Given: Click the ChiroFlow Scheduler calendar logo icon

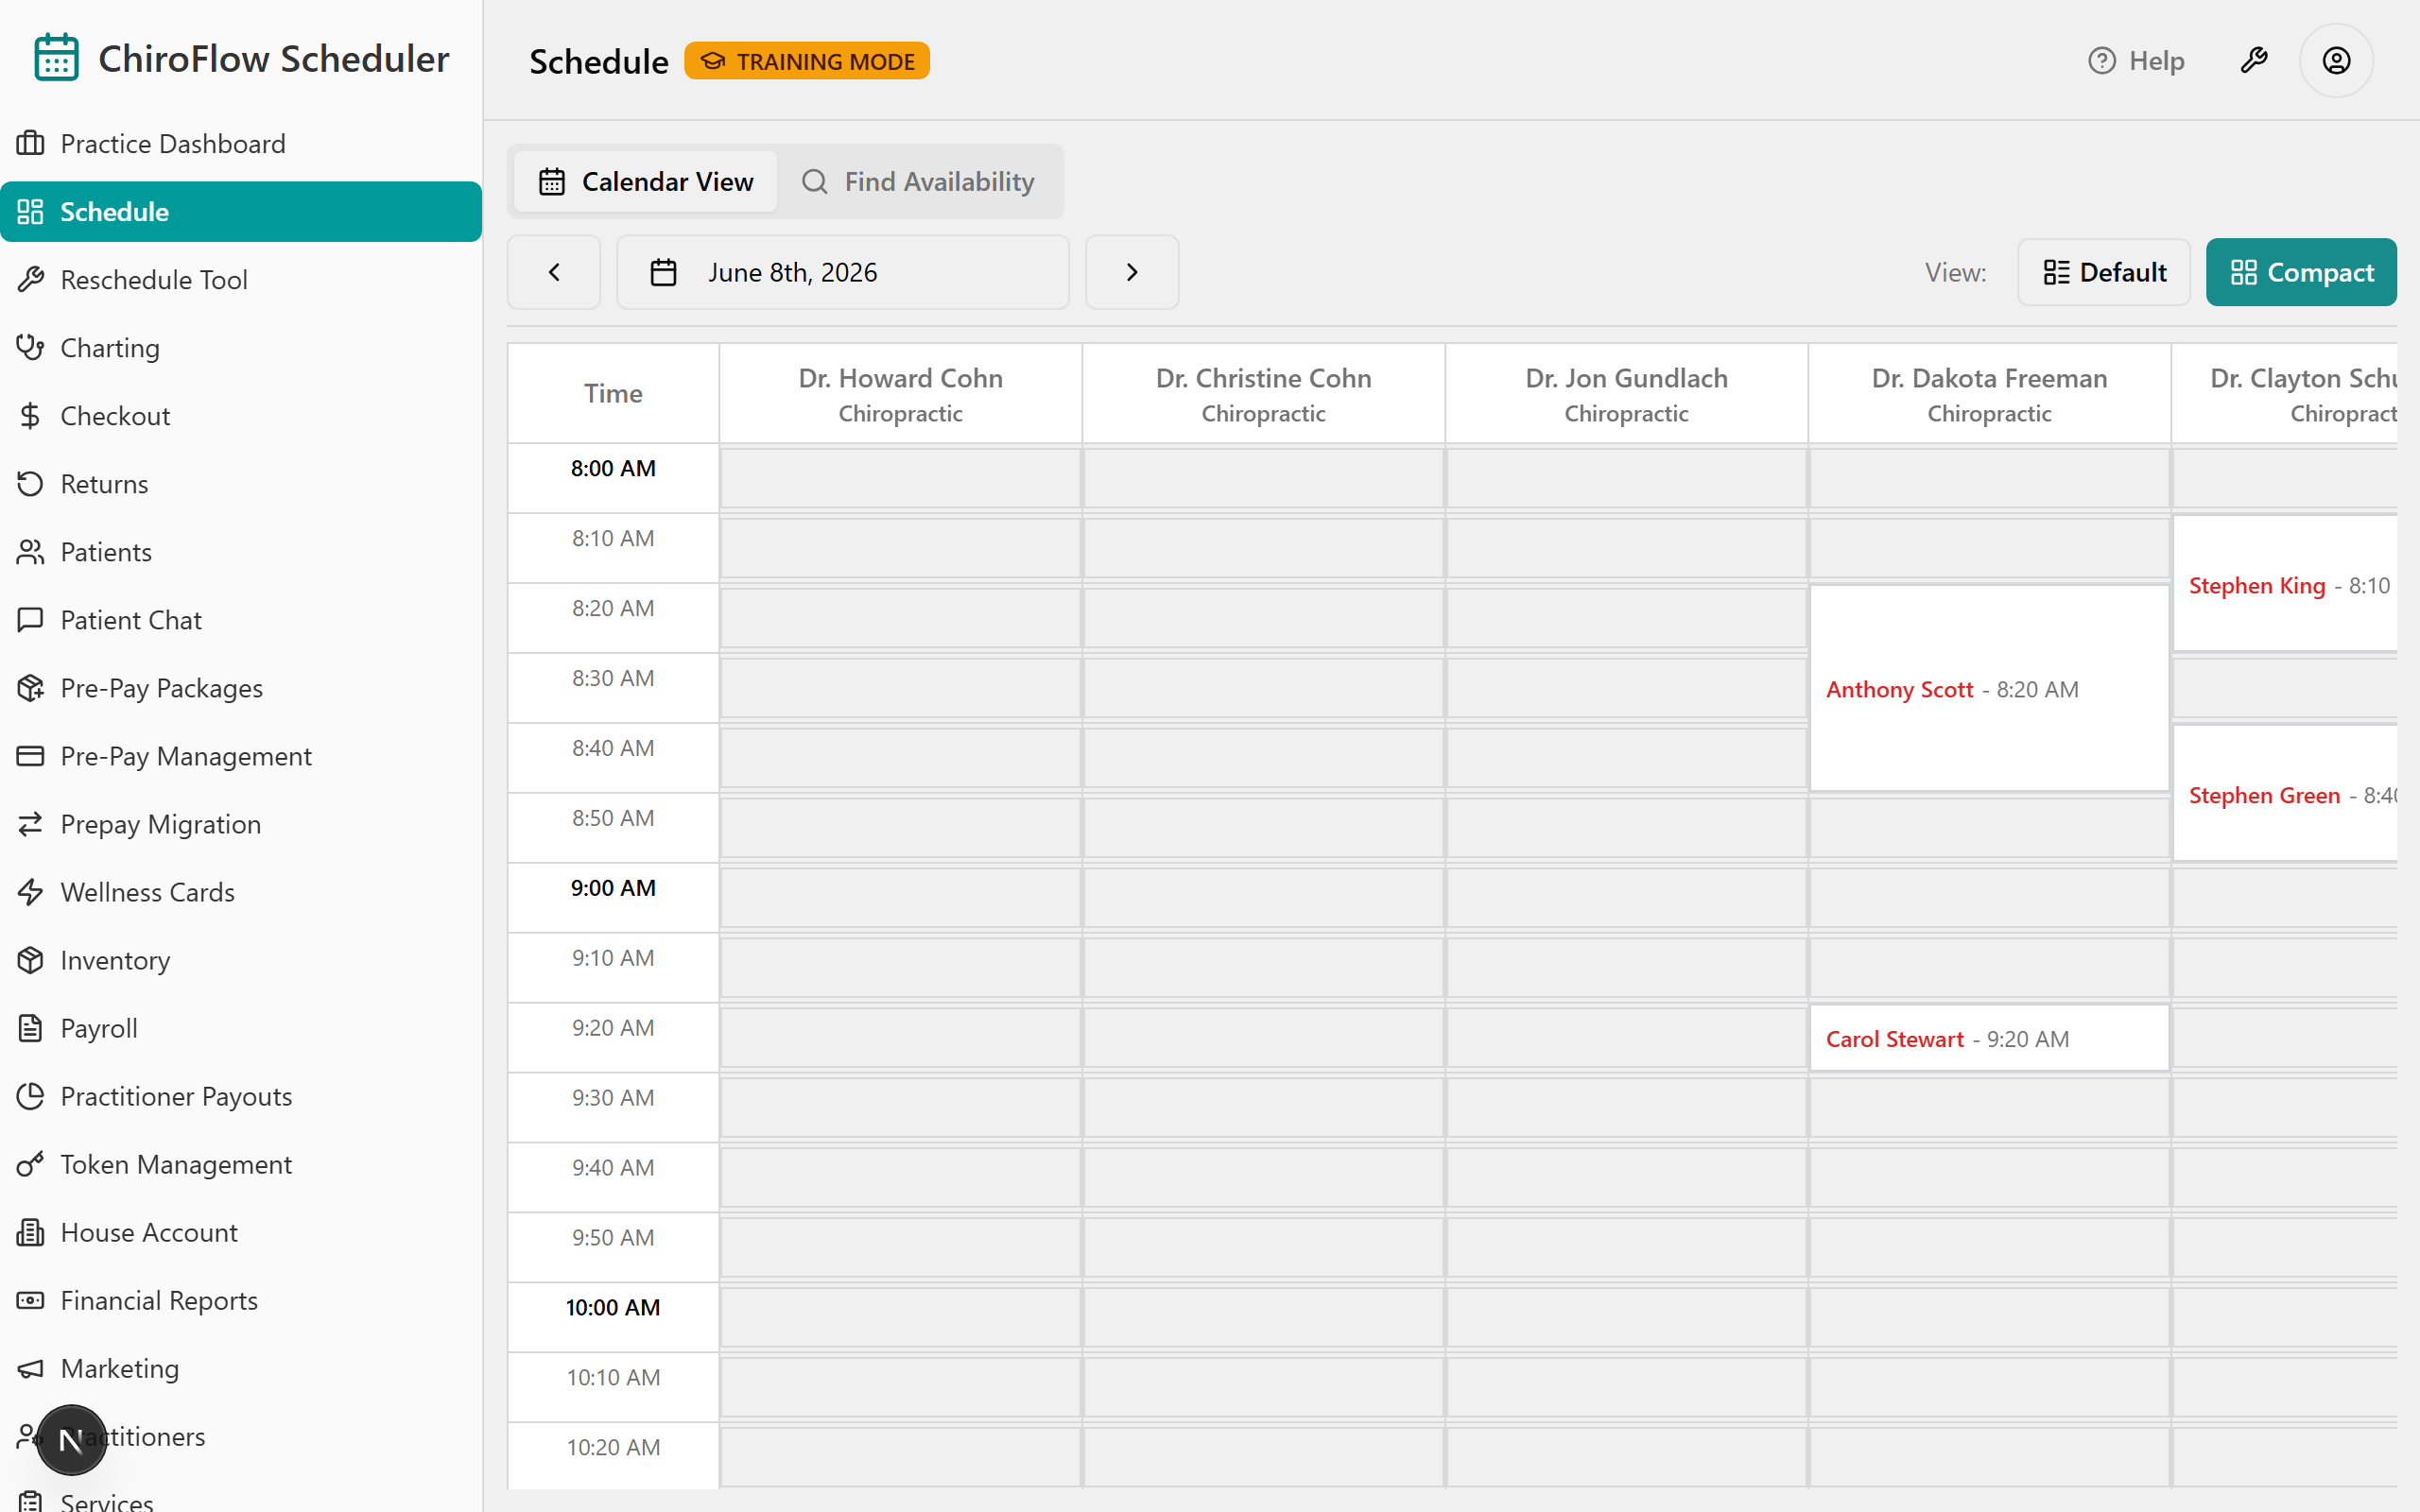Looking at the screenshot, I should (x=56, y=58).
